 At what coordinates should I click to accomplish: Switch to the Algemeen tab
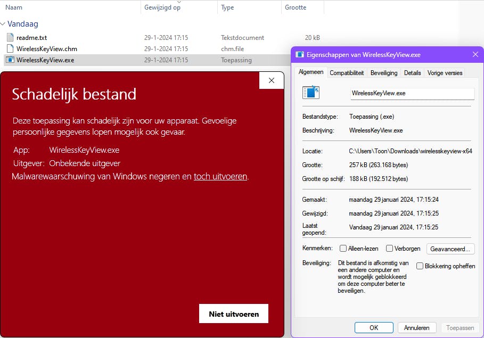[311, 72]
